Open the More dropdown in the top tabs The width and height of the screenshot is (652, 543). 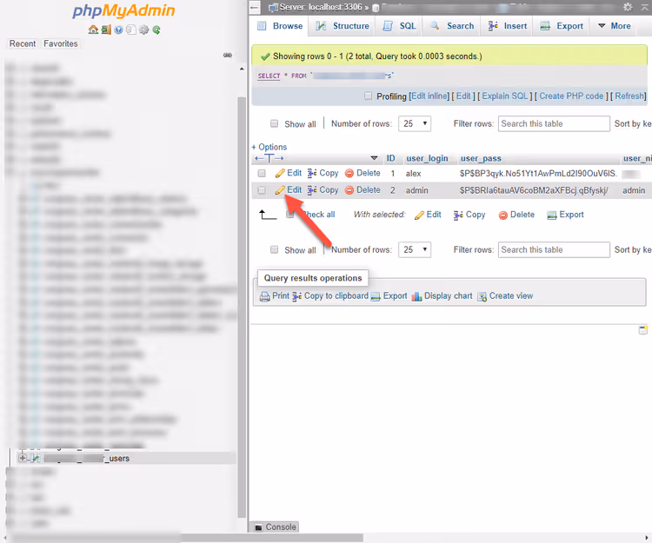pos(614,26)
